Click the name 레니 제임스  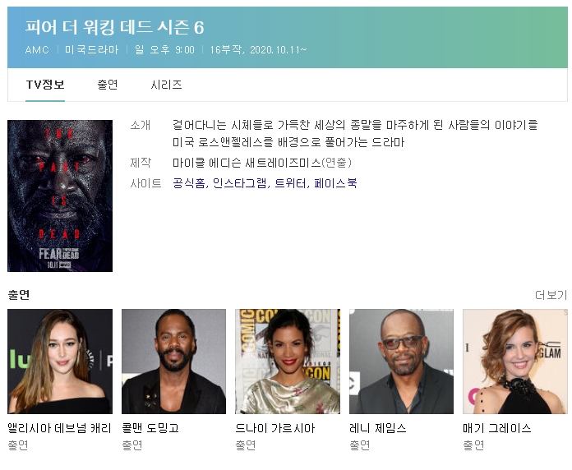[377, 428]
